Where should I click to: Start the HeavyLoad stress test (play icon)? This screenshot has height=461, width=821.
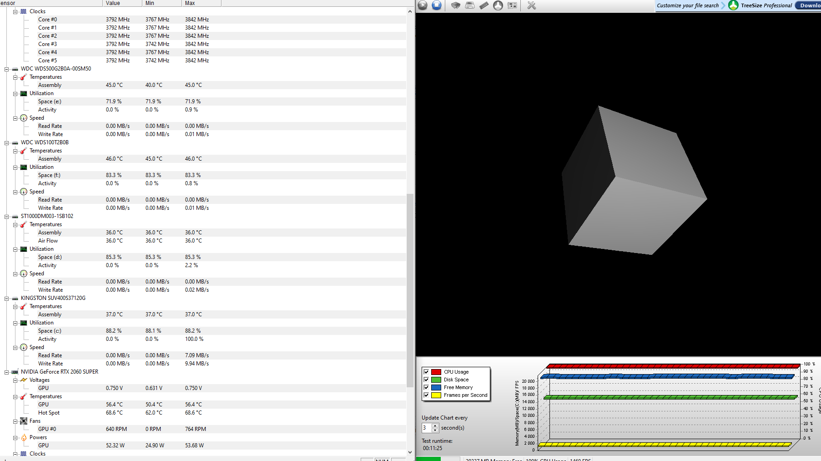click(423, 5)
